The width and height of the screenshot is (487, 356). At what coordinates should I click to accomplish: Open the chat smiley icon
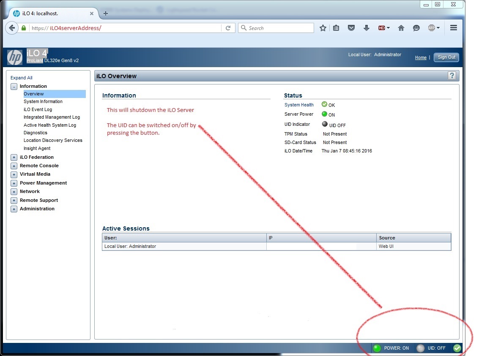[416, 28]
